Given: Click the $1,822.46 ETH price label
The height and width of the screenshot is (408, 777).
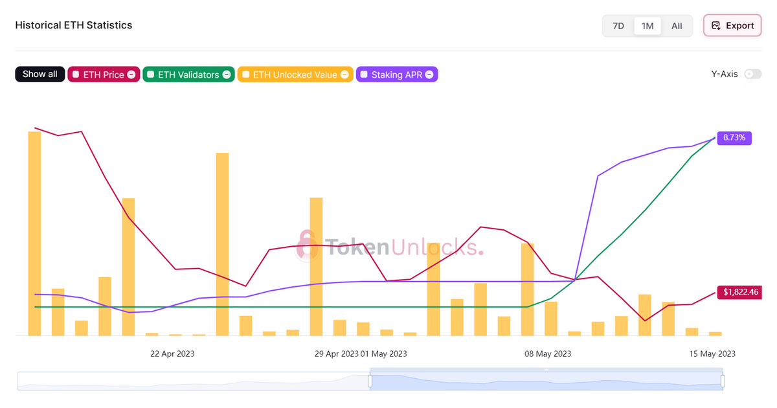Looking at the screenshot, I should click(x=740, y=292).
